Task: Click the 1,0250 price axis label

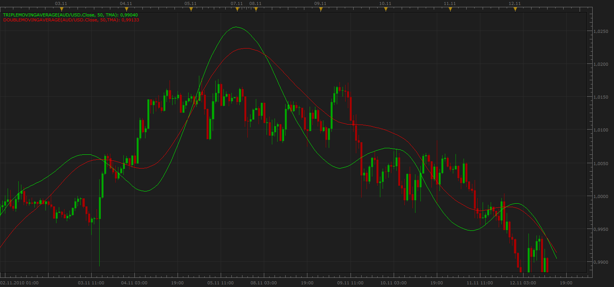Action: [x=601, y=31]
